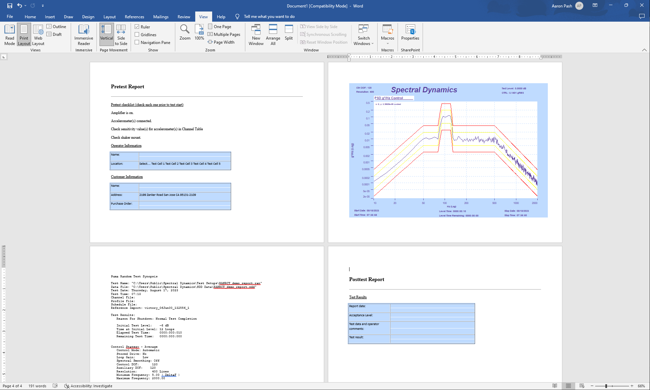Switch to Outline view

click(57, 27)
